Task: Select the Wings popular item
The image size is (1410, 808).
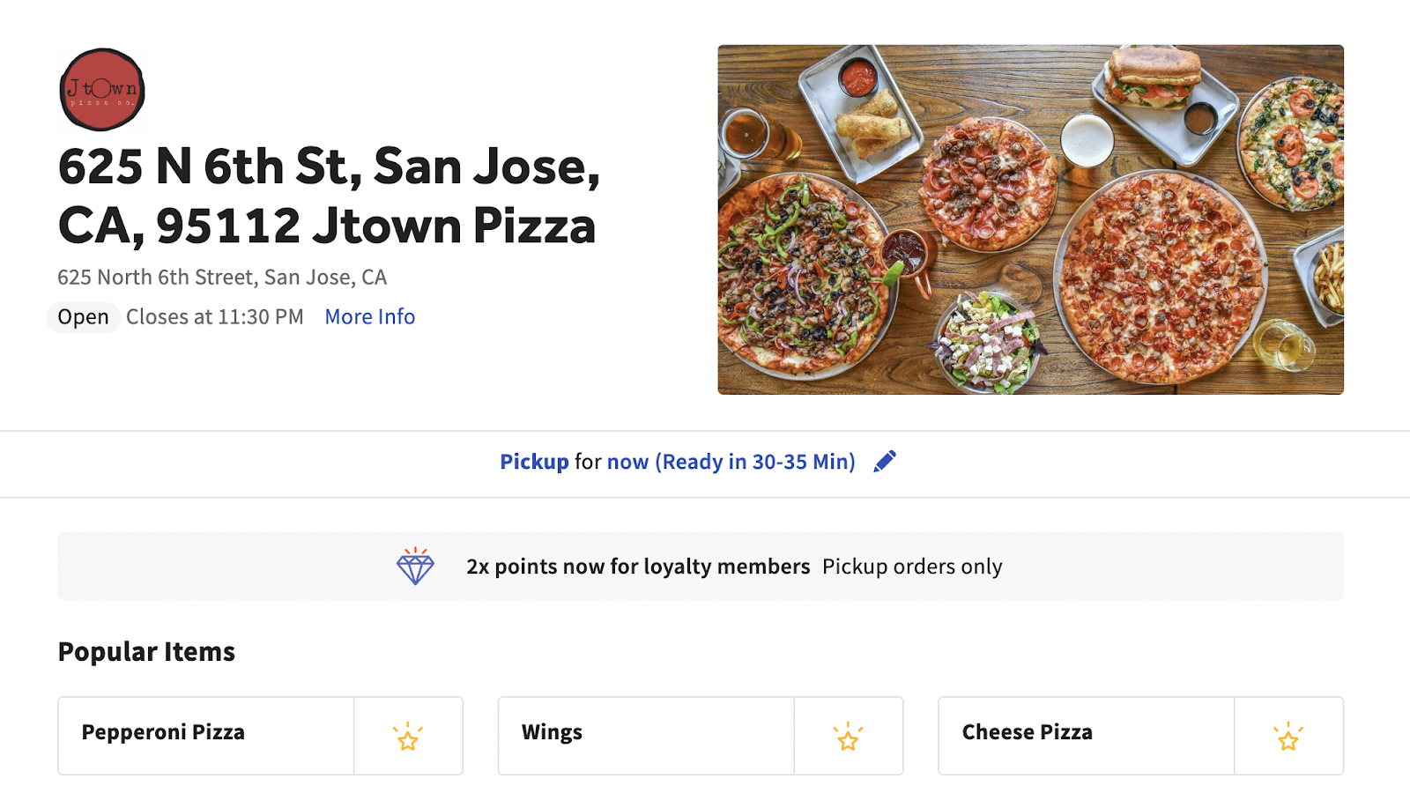Action: 552,733
